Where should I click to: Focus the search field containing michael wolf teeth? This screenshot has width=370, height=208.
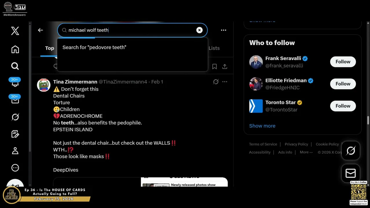click(x=132, y=30)
